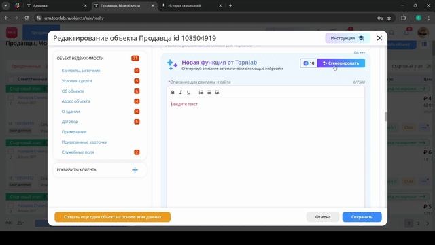Open the Привязанные карточки section
This screenshot has height=245, width=435.
click(84, 142)
